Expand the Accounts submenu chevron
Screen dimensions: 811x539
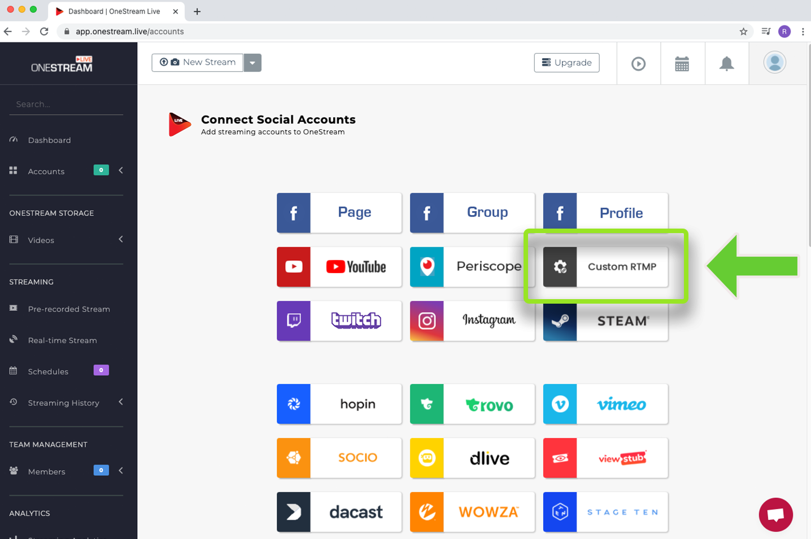coord(121,170)
